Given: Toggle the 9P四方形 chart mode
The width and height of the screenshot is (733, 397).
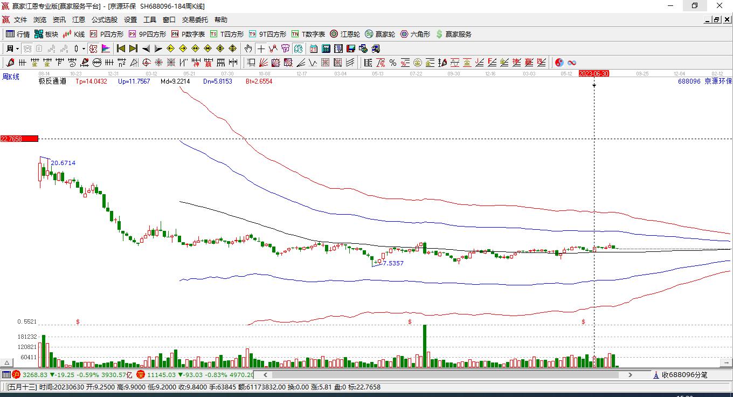Looking at the screenshot, I should point(147,34).
